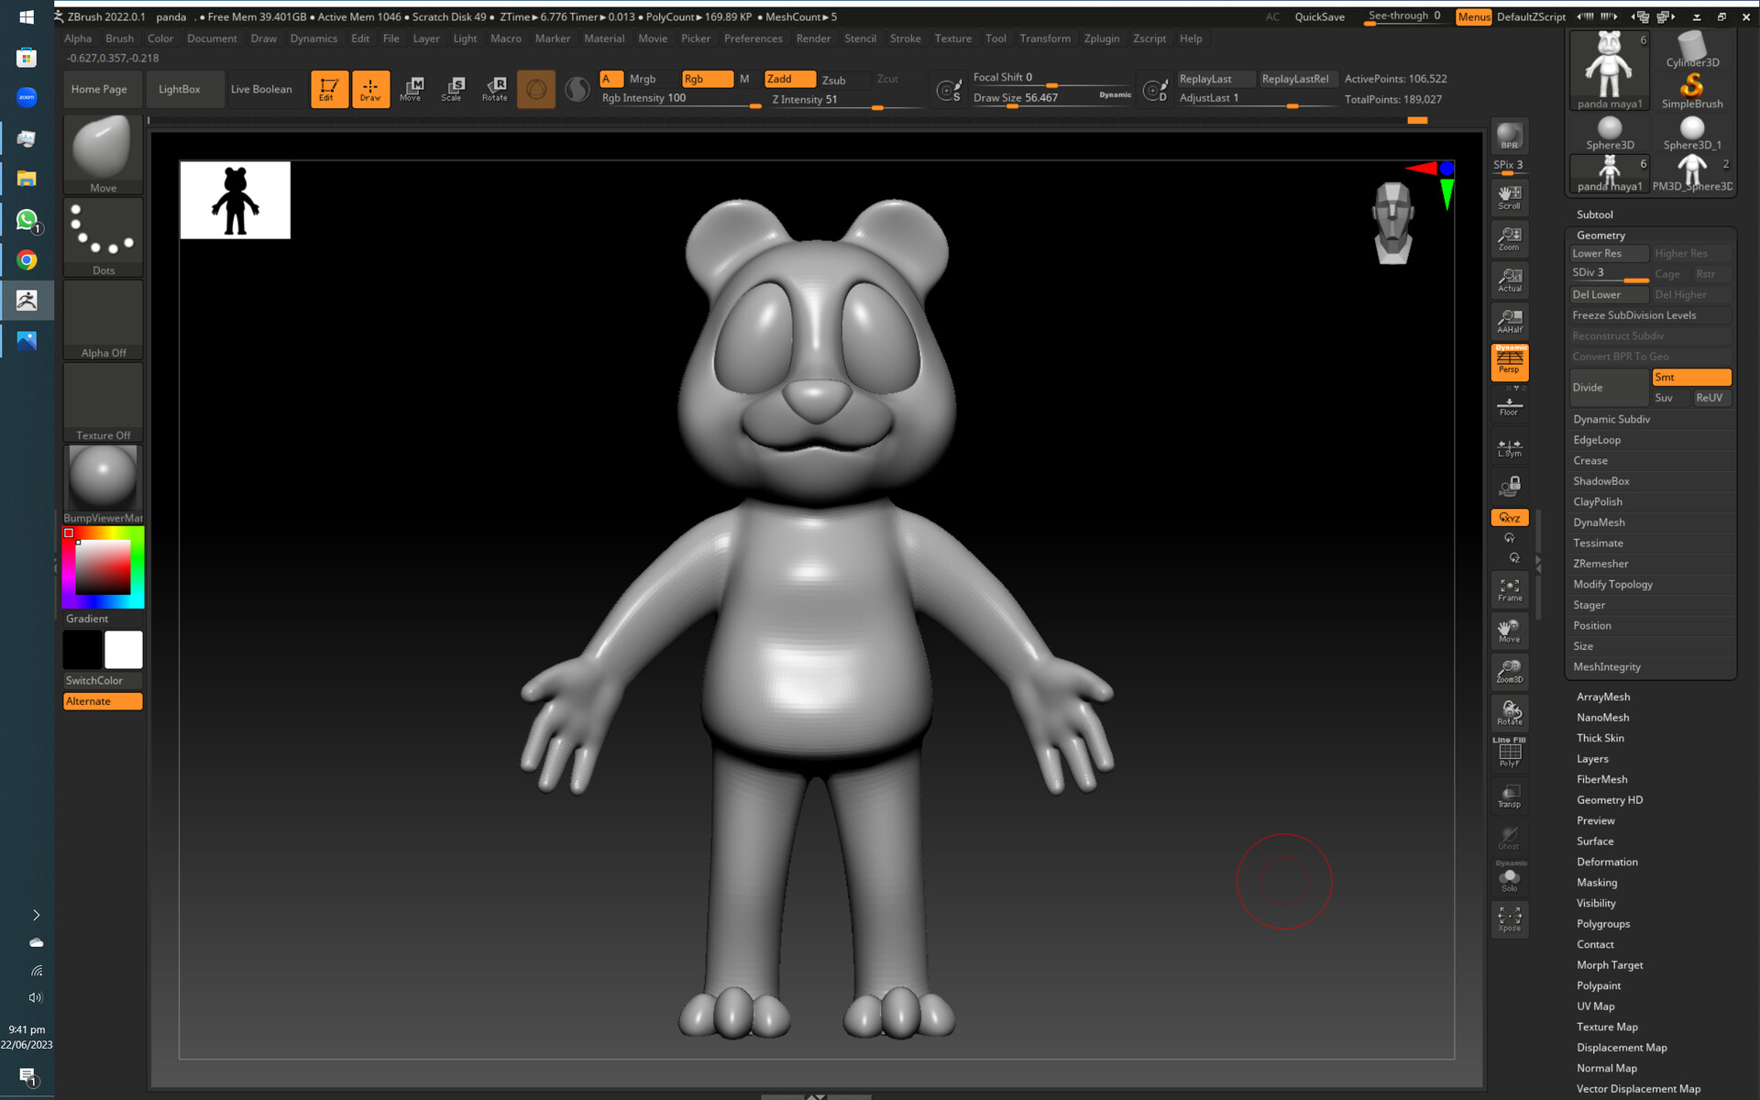1760x1100 pixels.
Task: Activate Local Symmetry on right shelf
Action: pos(1509,447)
